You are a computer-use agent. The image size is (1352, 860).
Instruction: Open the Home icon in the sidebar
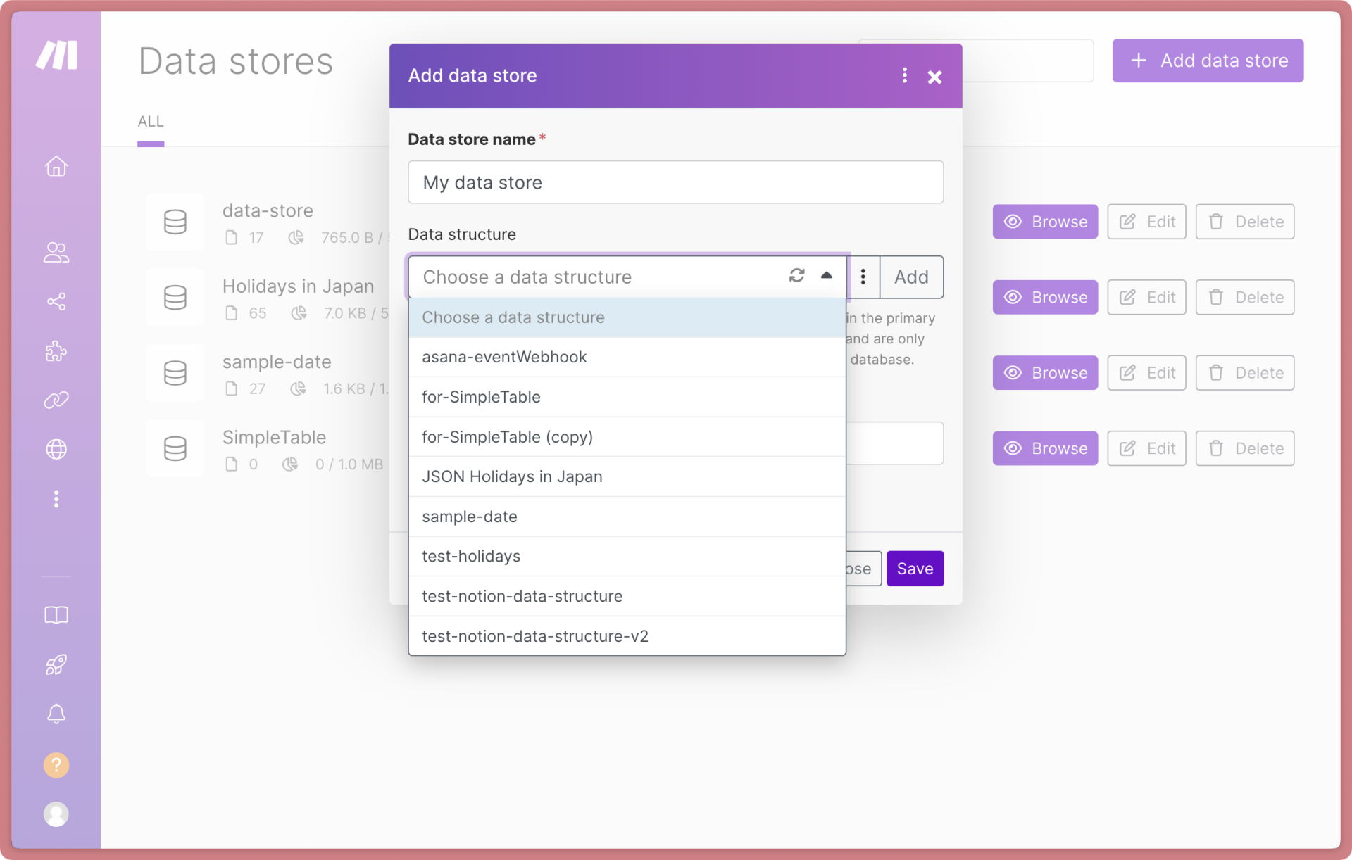(x=56, y=167)
